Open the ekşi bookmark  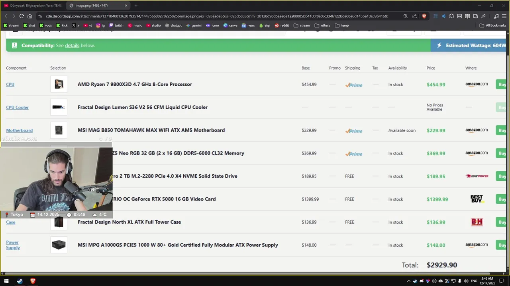tap(265, 25)
